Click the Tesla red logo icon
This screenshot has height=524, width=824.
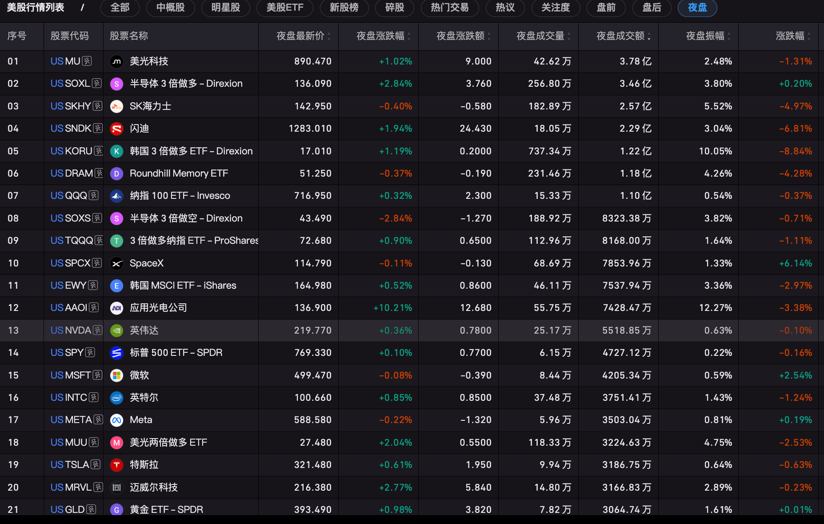tap(116, 465)
